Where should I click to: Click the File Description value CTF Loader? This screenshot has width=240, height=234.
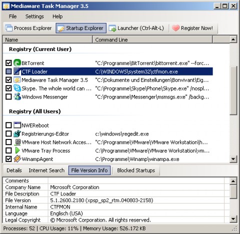click(x=63, y=194)
